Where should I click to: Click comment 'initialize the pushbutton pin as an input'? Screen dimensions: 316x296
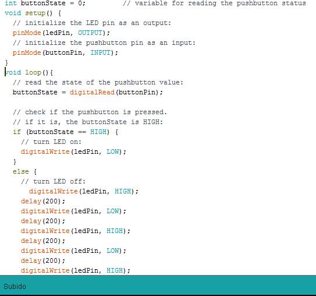click(104, 43)
